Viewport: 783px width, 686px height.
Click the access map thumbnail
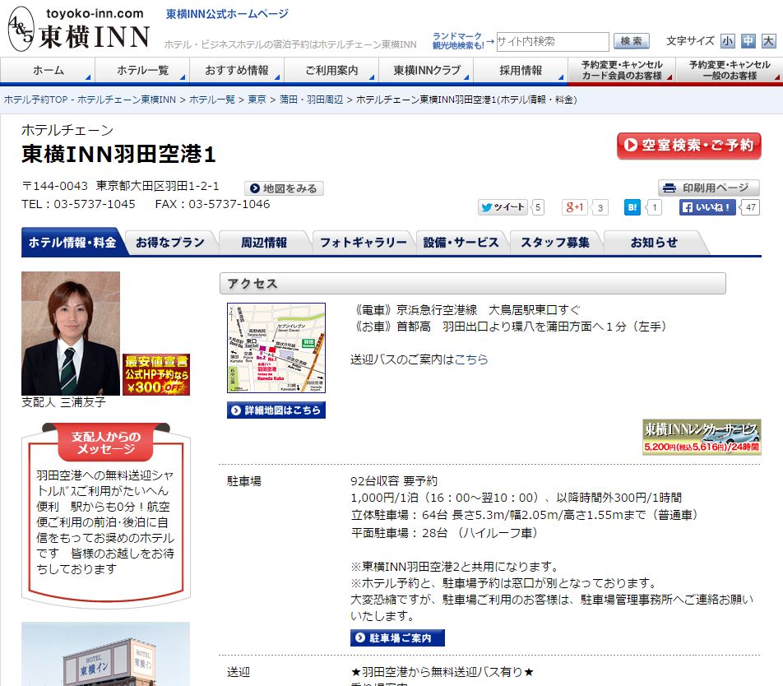coord(276,348)
